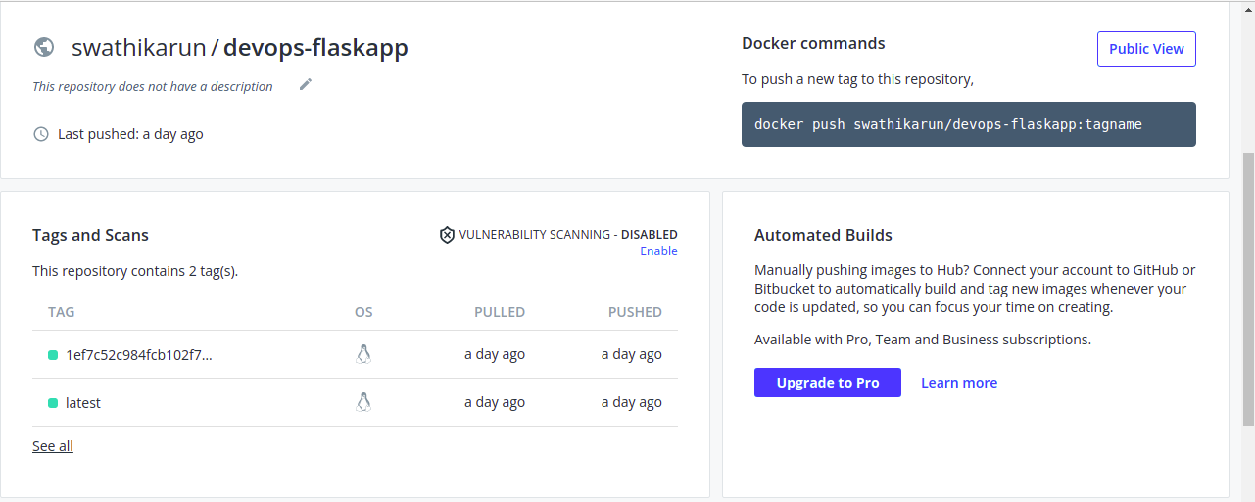The height and width of the screenshot is (502, 1255).
Task: Click the pulled time for tag 1ef7c52c
Action: 495,354
